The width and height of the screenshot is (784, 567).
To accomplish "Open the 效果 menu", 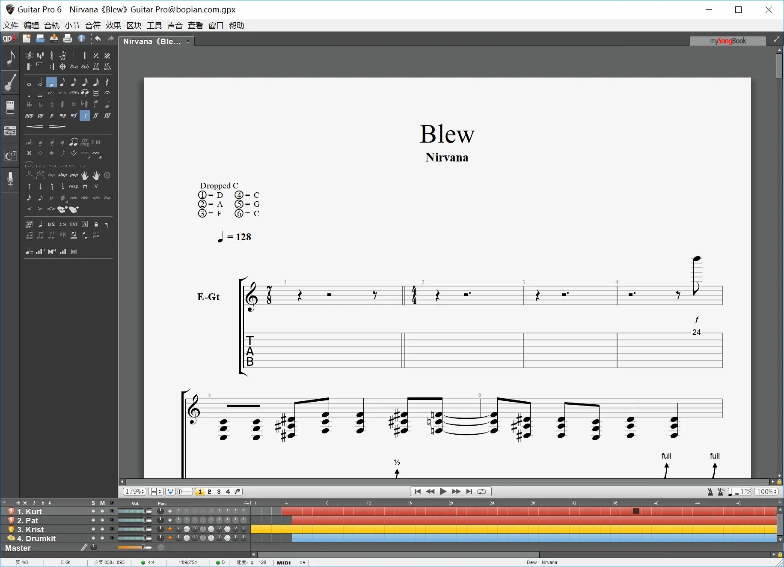I will click(x=113, y=25).
